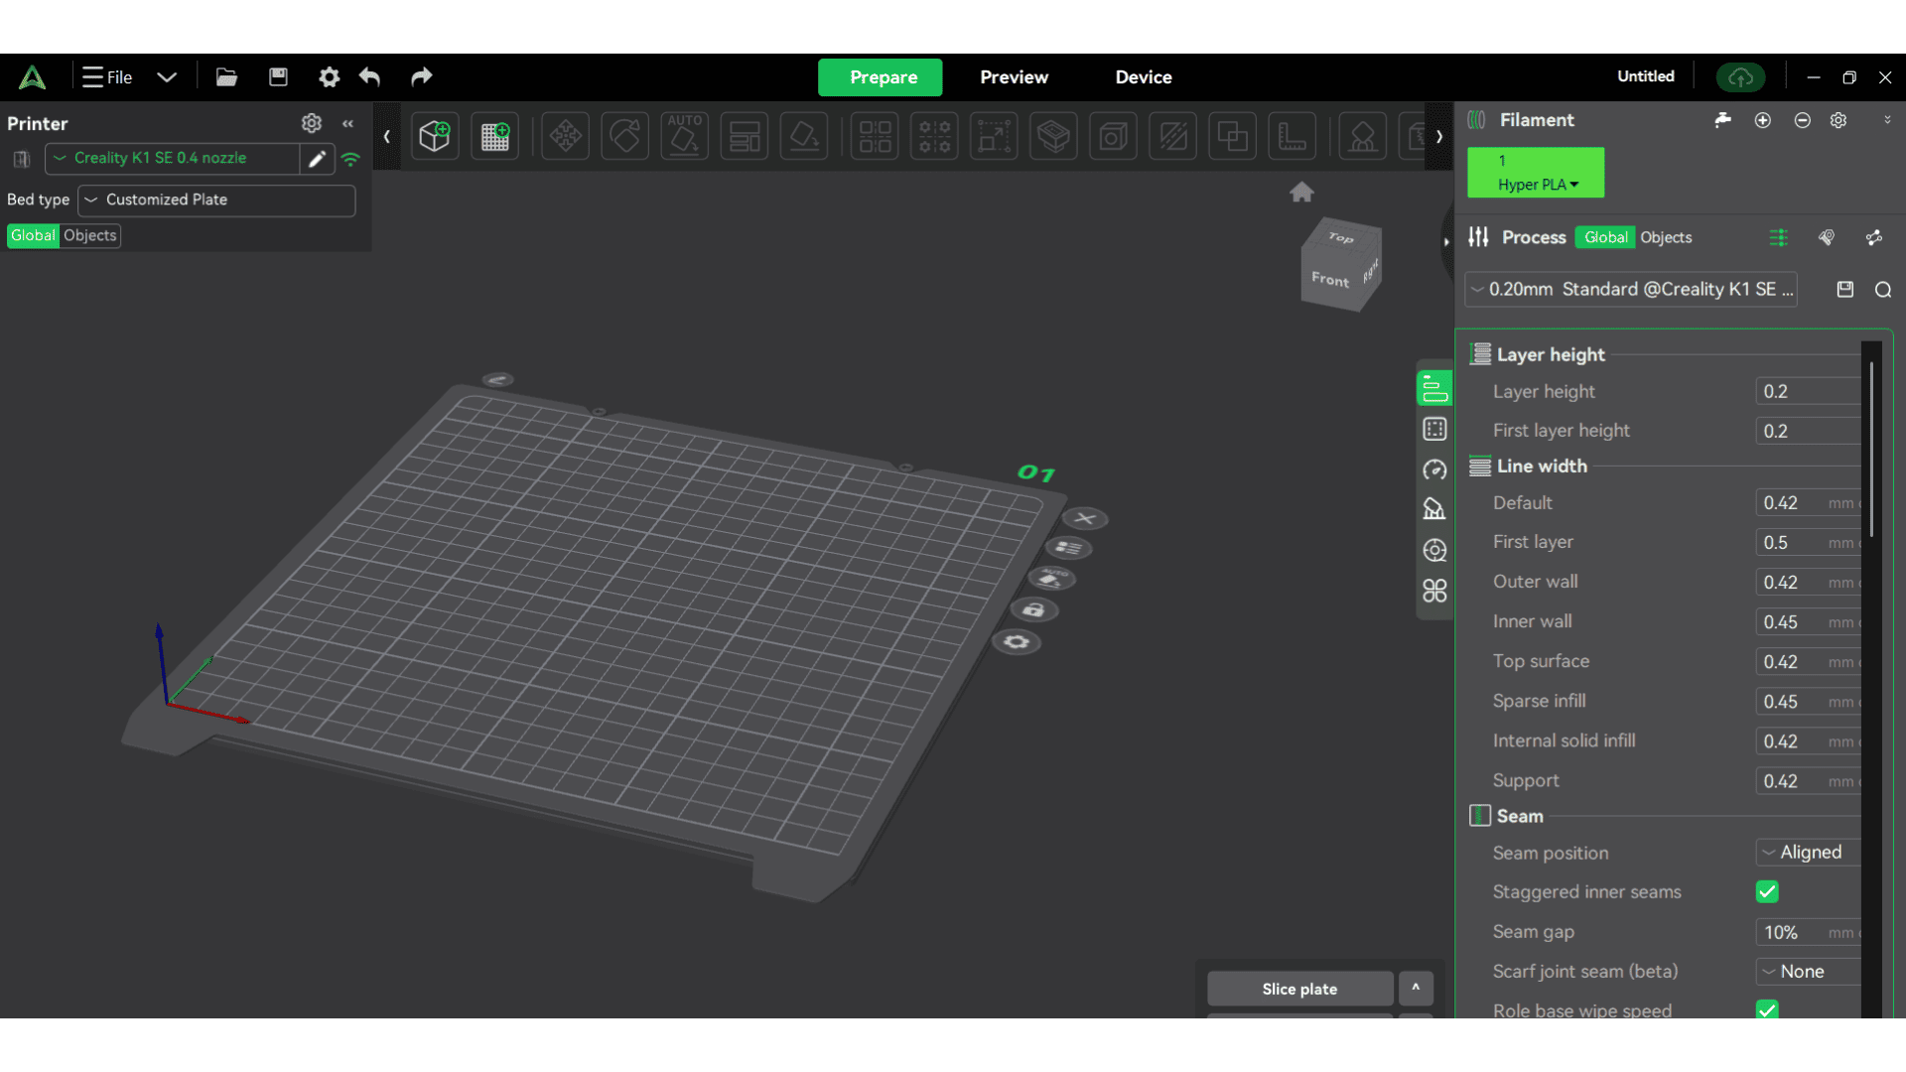Screen dimensions: 1906x1072
Task: Open the Seam position dropdown
Action: [1809, 853]
